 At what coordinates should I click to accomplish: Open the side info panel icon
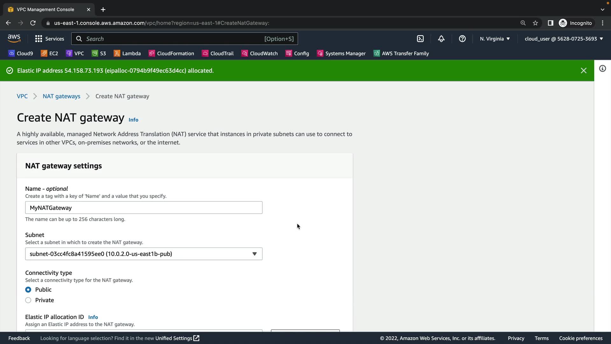(x=602, y=69)
